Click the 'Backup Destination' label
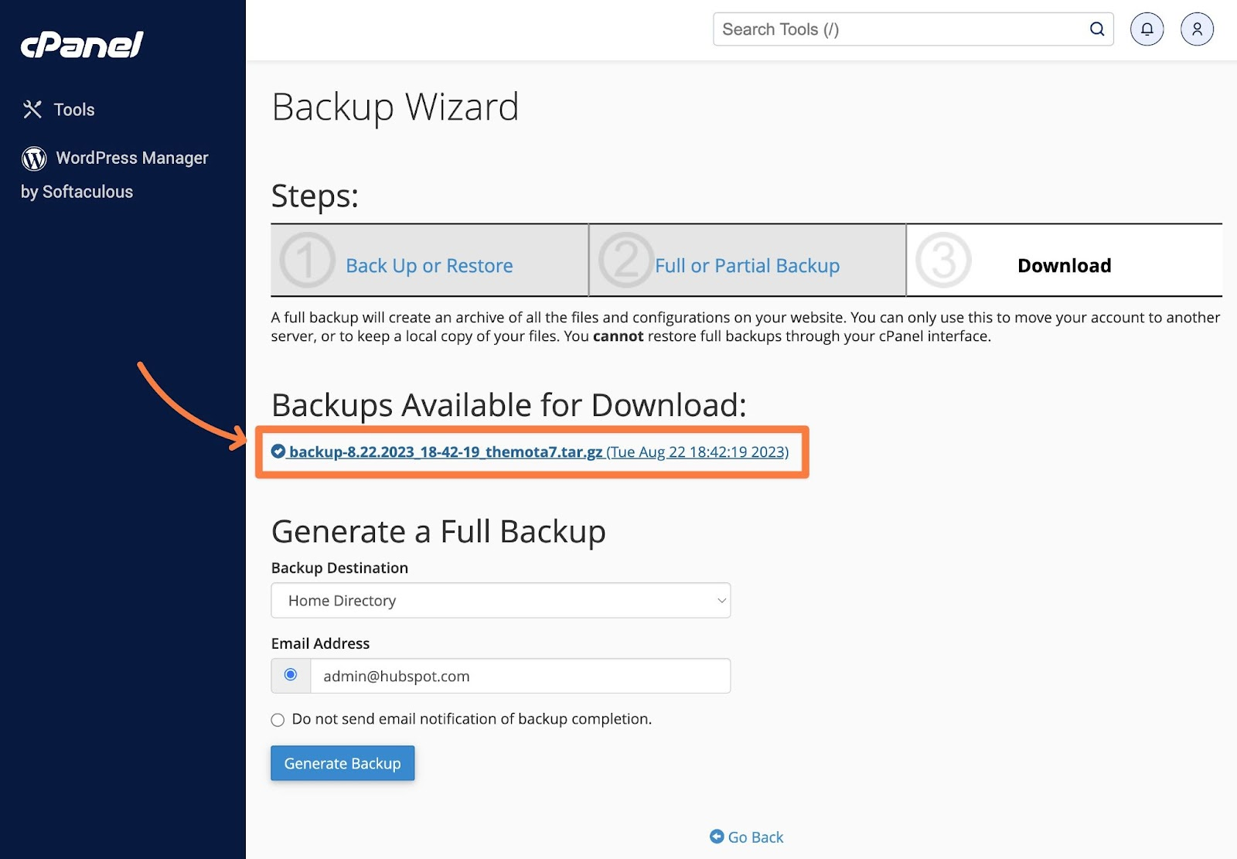 (x=339, y=568)
